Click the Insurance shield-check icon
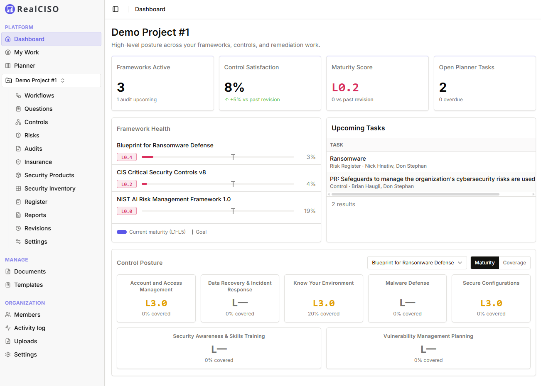Screen dimensions: 541x386 tap(18, 162)
